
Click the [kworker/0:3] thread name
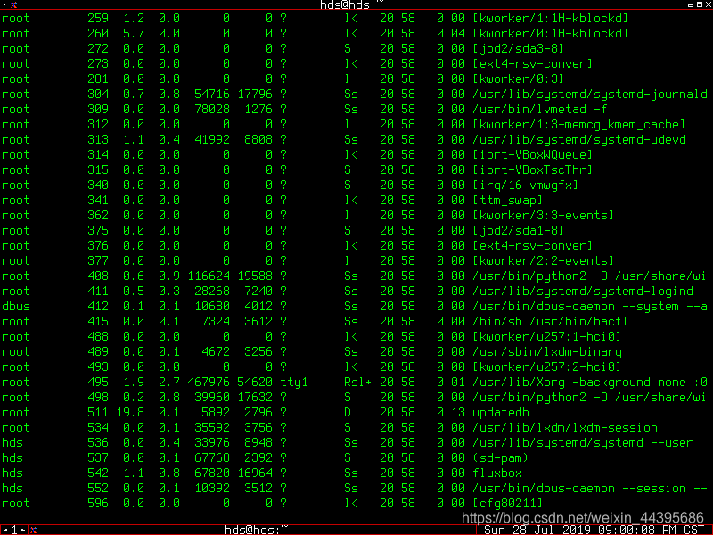(x=519, y=78)
